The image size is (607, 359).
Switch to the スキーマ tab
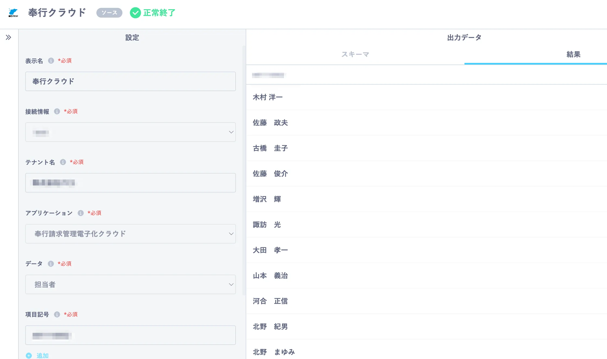point(355,55)
